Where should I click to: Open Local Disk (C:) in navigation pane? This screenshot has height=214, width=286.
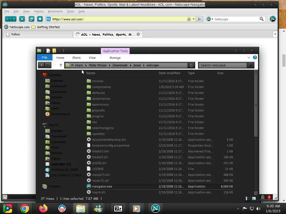pyautogui.click(x=58, y=164)
